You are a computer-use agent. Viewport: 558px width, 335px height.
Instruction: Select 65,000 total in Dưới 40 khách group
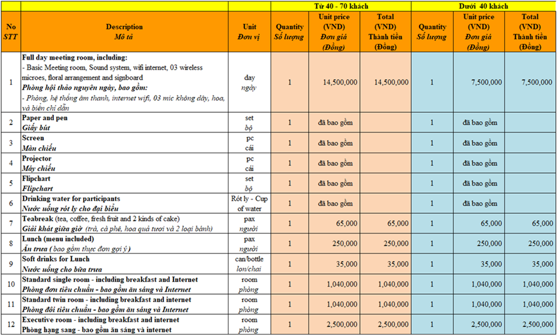pos(530,223)
